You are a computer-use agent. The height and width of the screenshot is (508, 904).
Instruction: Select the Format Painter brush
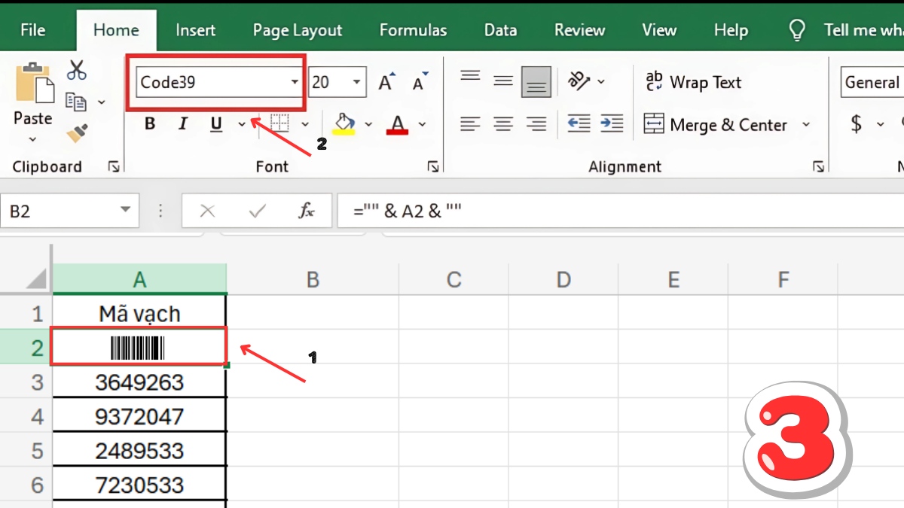pos(76,133)
